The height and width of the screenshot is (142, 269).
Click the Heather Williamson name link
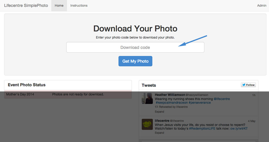(170, 95)
